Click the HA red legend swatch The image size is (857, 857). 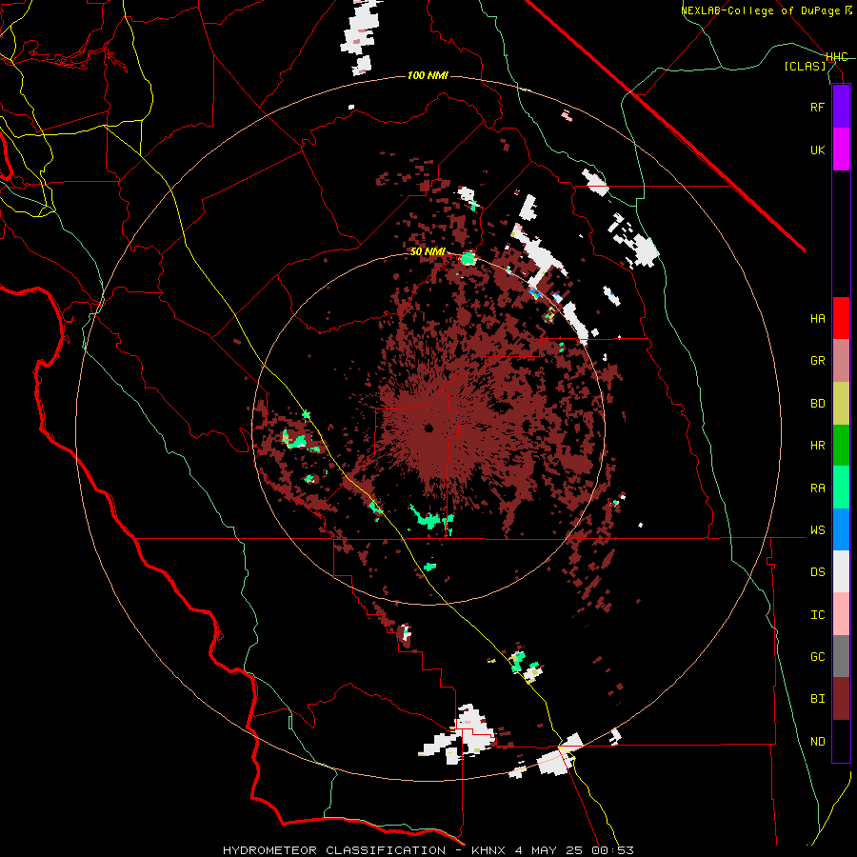(841, 318)
